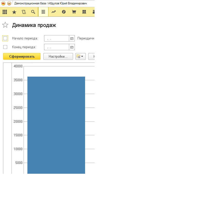Add Динамика продаж to favorites star
Viewport: 205px width, 205px height.
pyautogui.click(x=5, y=25)
